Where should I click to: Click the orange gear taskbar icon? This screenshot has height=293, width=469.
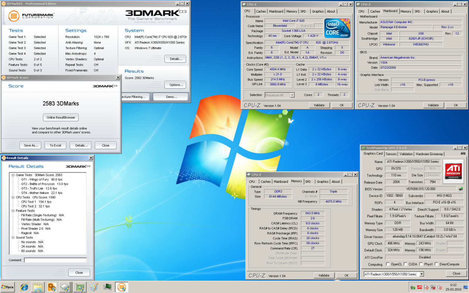tap(52, 287)
